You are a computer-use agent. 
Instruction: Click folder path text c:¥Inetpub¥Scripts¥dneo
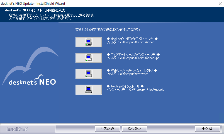[137, 42]
